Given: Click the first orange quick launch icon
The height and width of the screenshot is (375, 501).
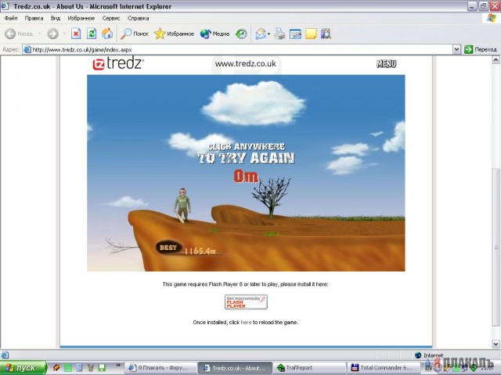Looking at the screenshot, I should click(x=57, y=368).
